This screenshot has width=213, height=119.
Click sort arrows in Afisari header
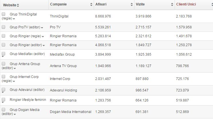(132, 5)
